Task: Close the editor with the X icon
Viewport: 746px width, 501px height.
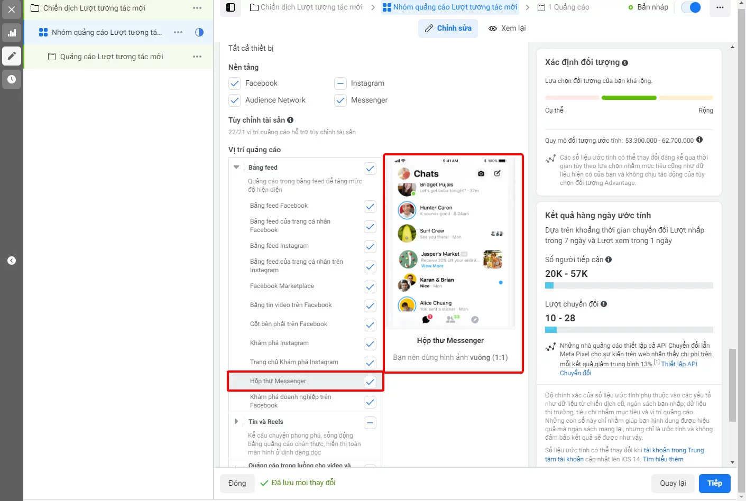Action: (x=12, y=9)
